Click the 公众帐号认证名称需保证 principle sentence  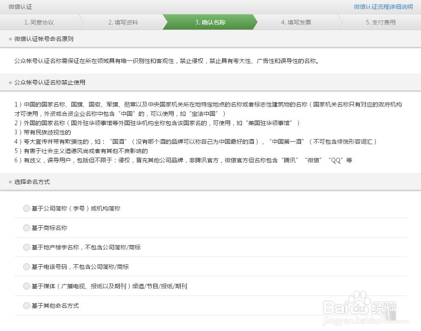pos(167,61)
